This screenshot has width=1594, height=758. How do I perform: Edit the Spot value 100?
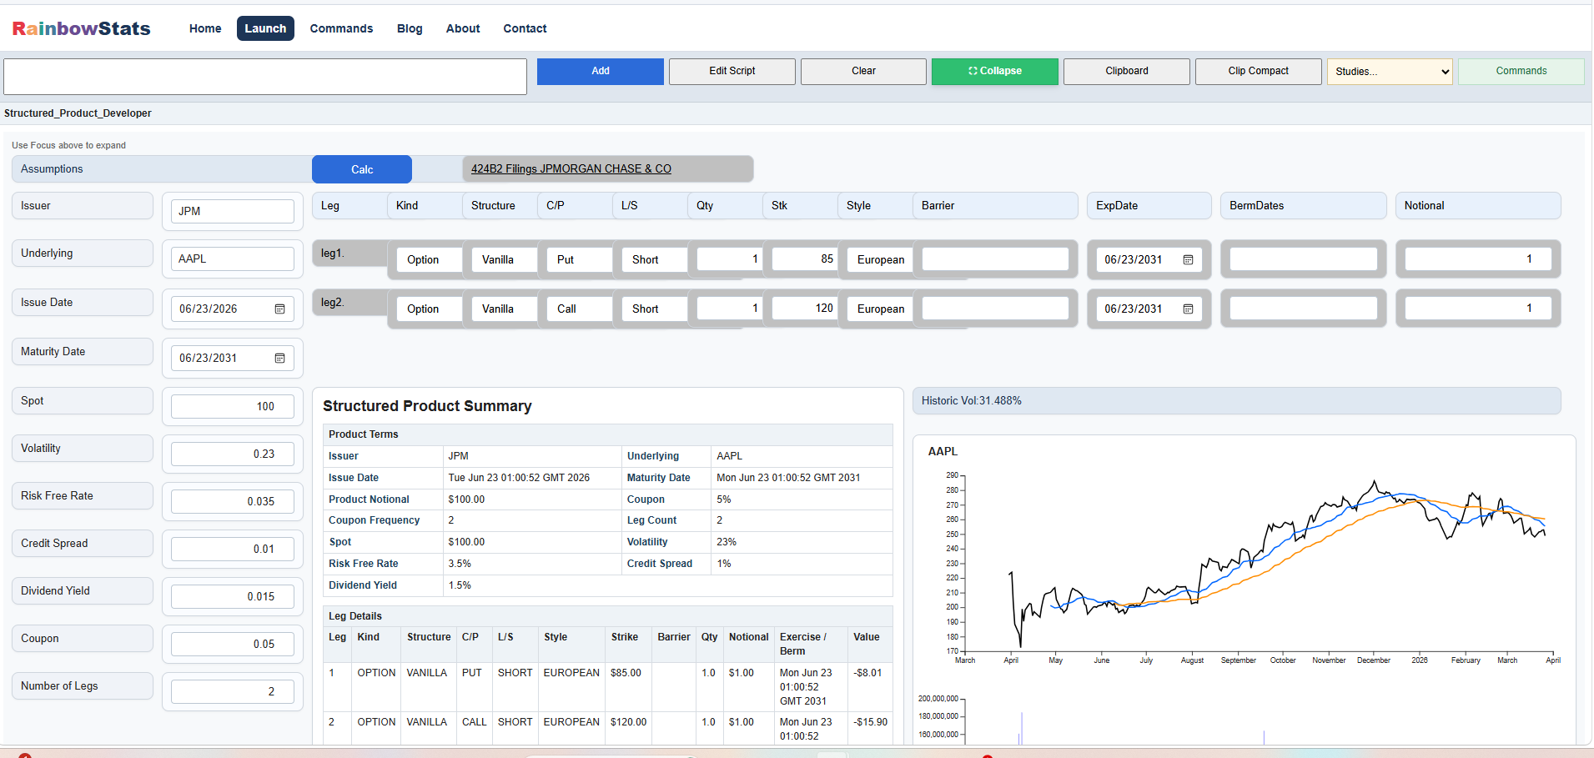233,406
